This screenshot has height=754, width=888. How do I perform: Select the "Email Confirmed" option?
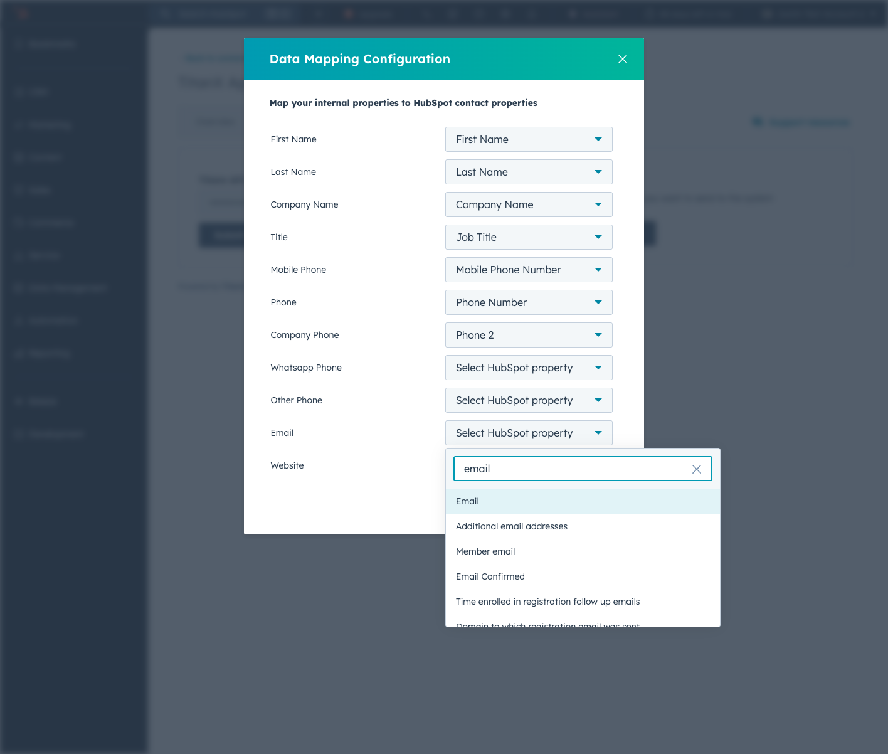583,576
